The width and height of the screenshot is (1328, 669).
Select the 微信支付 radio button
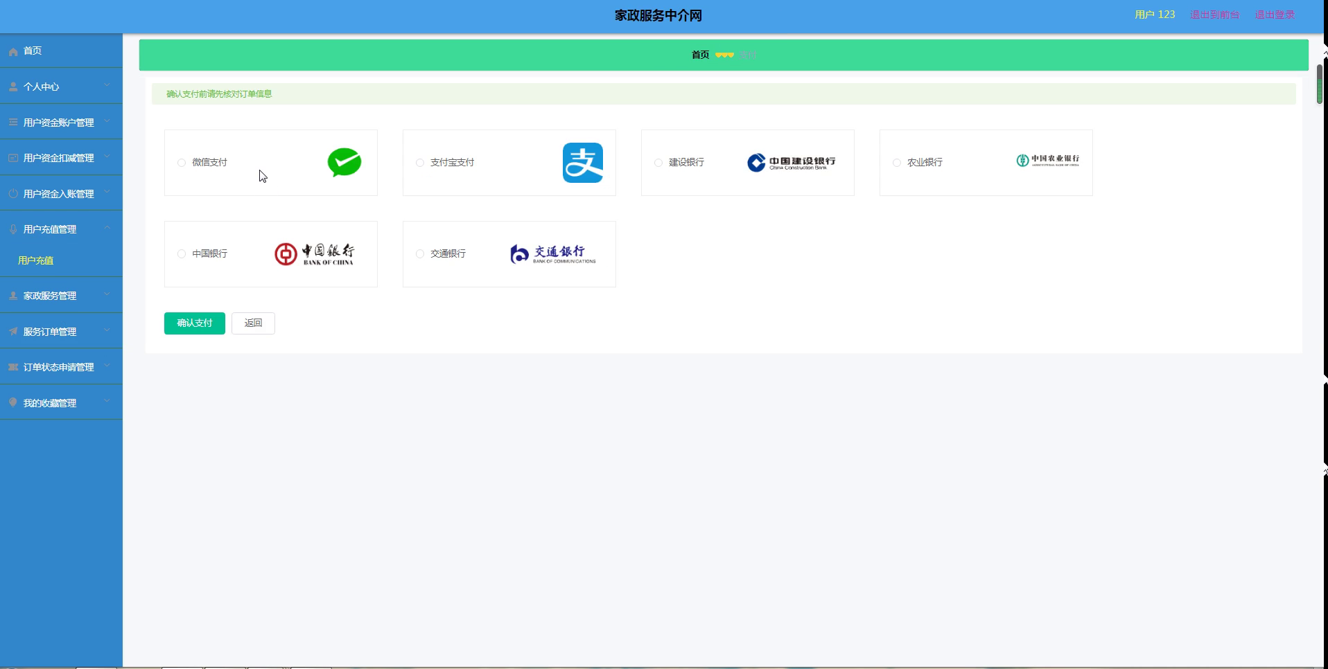[182, 163]
